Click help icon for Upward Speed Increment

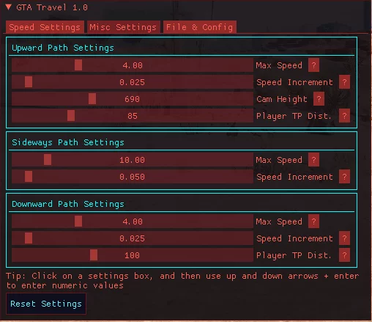pos(344,82)
